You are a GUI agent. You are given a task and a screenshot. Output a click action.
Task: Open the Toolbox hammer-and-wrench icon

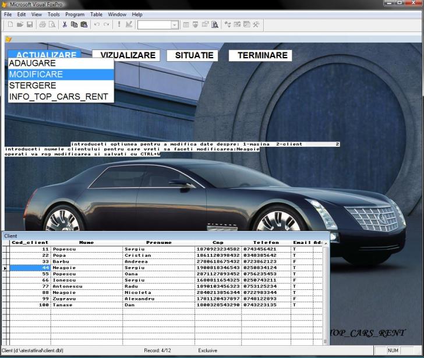(x=256, y=24)
